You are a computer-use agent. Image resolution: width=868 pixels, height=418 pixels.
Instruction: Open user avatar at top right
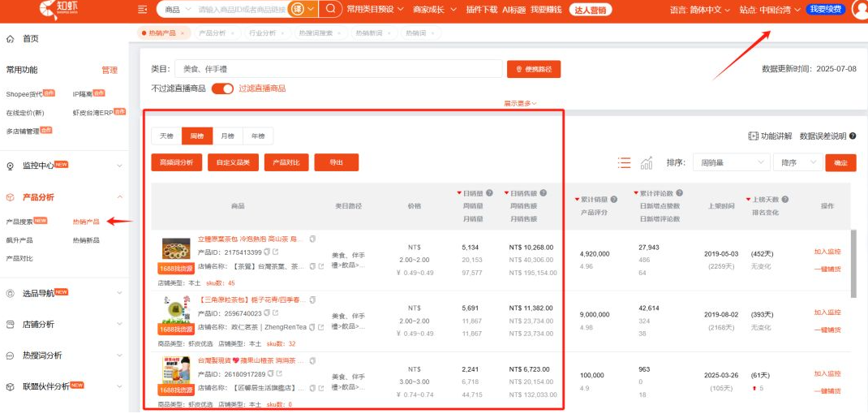861,10
